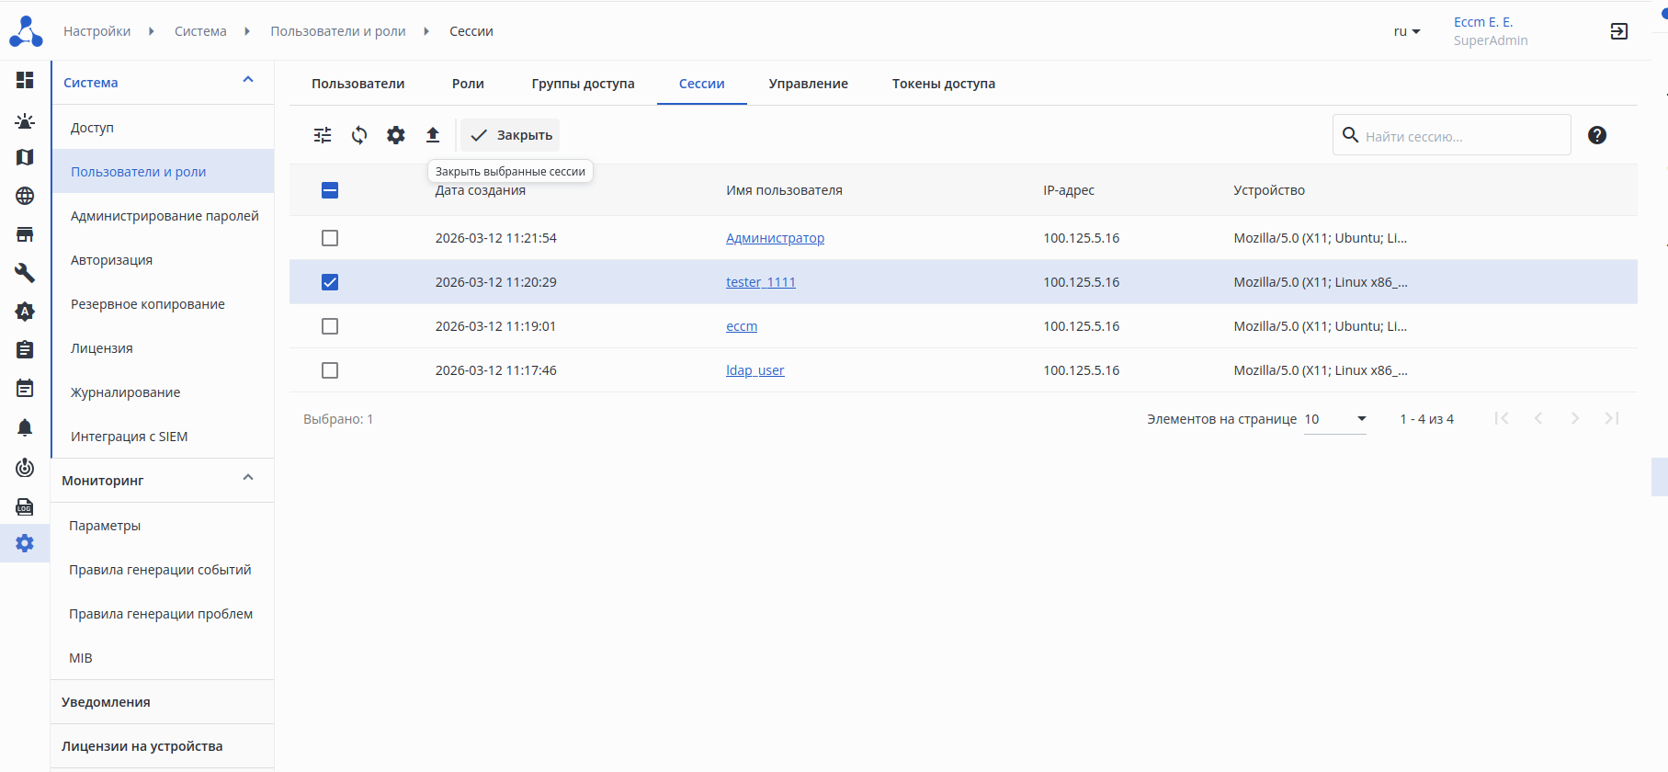This screenshot has width=1668, height=772.
Task: Open the bell notifications sidebar icon
Action: (25, 427)
